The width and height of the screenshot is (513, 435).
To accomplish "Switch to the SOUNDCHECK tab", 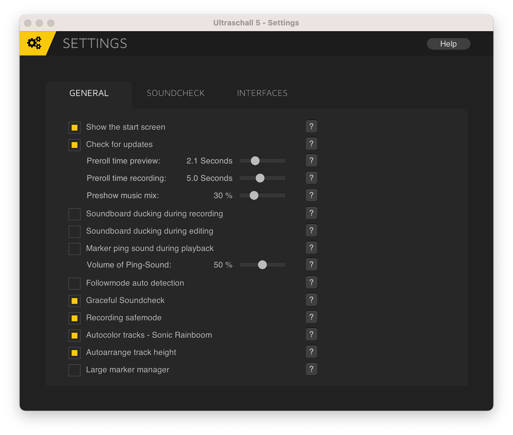I will (x=176, y=93).
